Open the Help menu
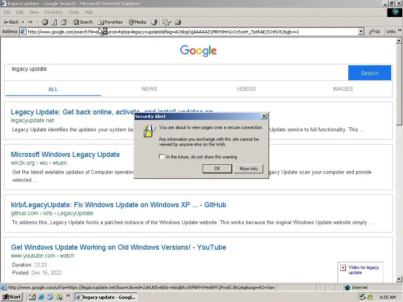The height and width of the screenshot is (302, 403). 89,12
